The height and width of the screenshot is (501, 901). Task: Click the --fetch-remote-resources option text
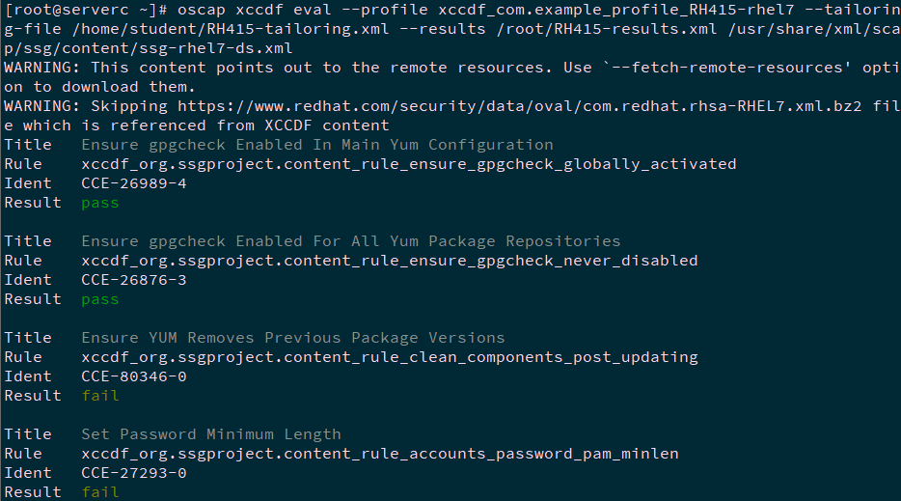pyautogui.click(x=722, y=68)
